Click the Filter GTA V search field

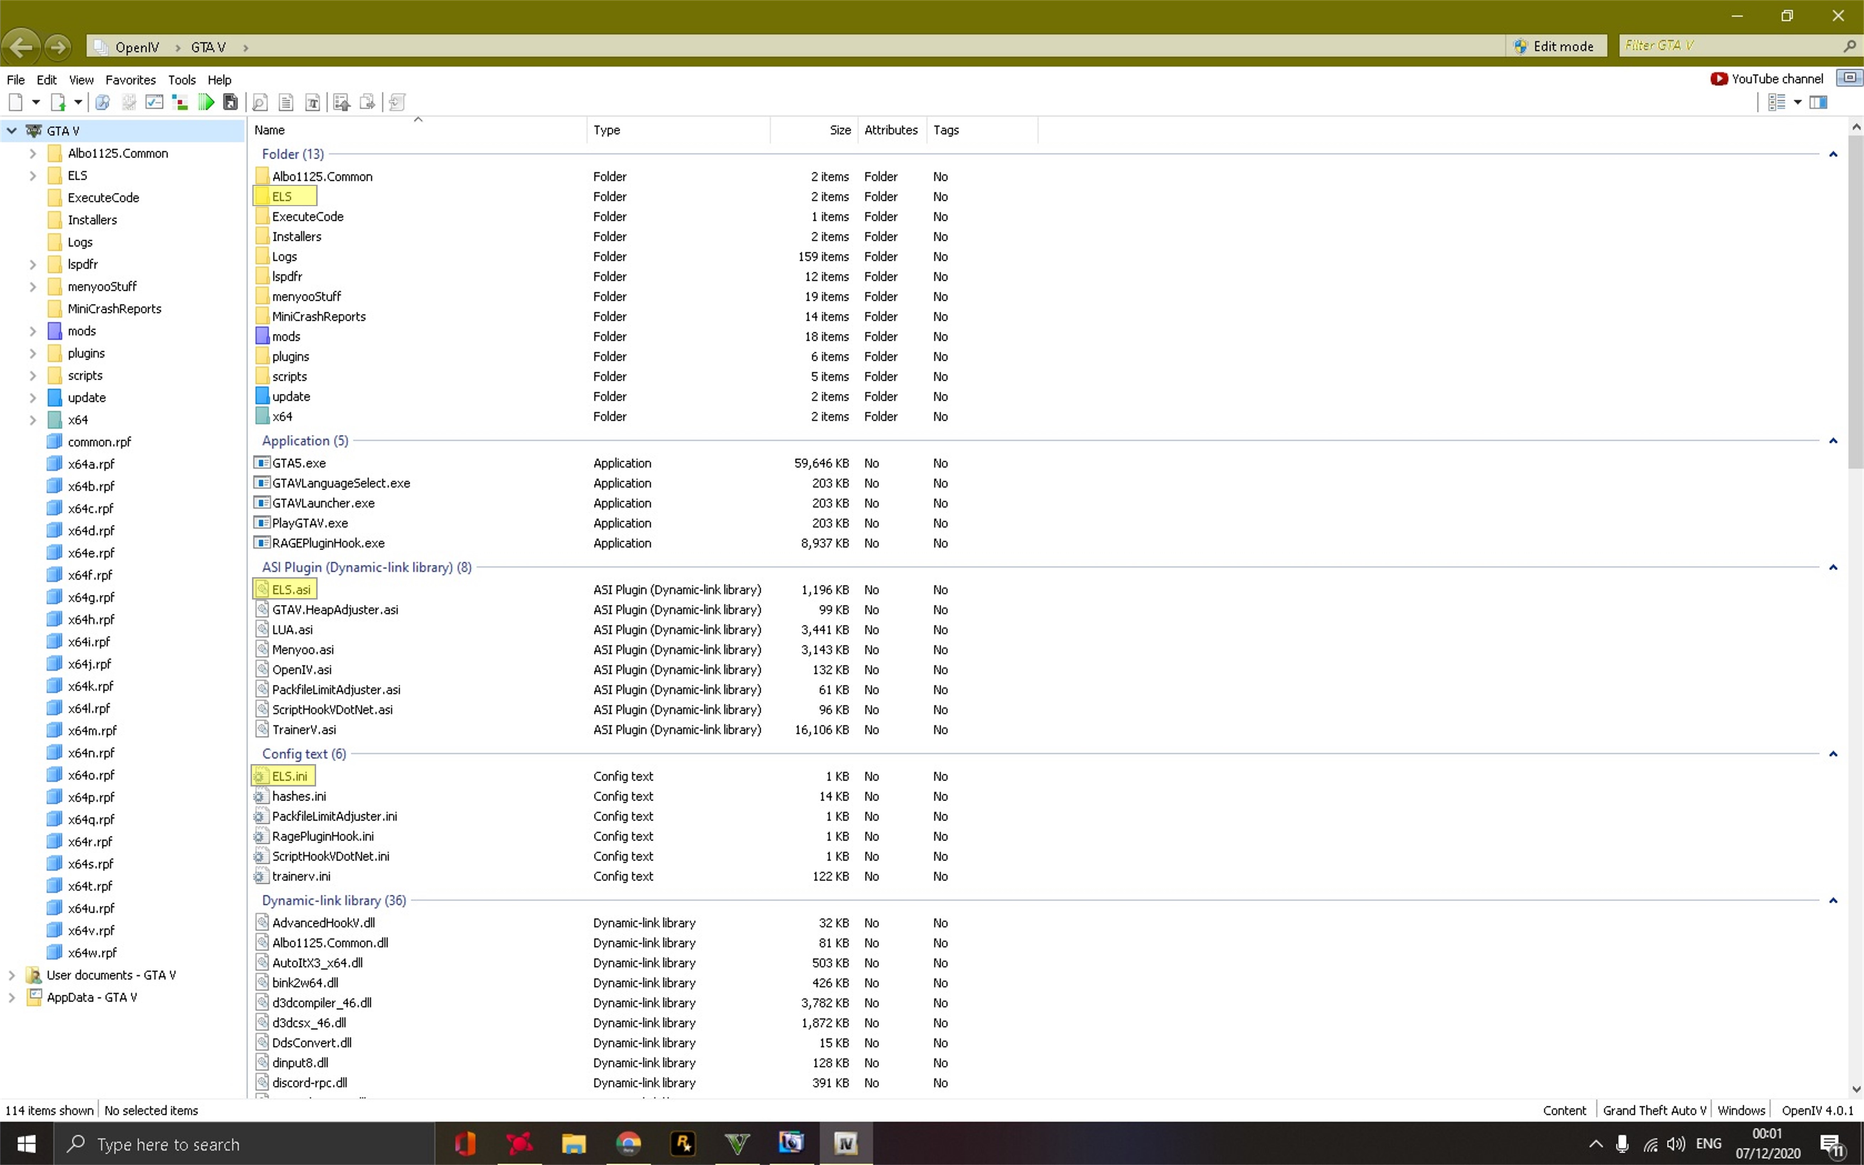pos(1726,46)
